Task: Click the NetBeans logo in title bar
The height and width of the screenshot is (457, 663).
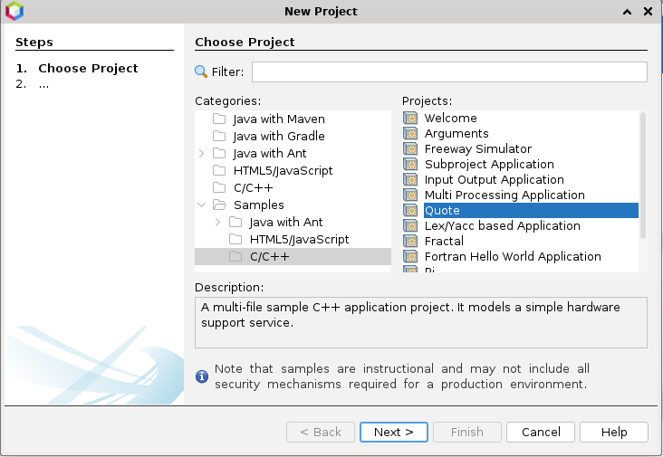Action: coord(14,11)
